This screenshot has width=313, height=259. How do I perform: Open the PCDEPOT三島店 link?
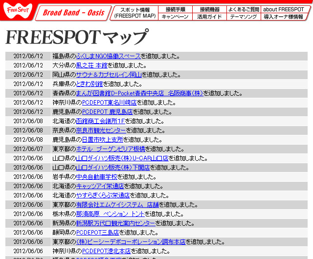click(98, 232)
